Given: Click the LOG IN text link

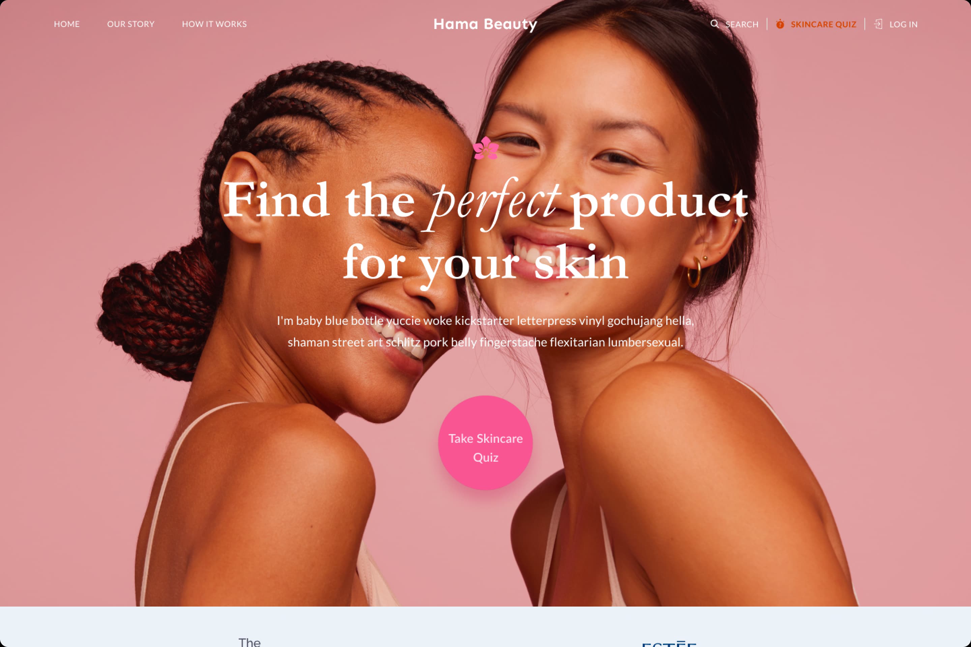Looking at the screenshot, I should click(x=904, y=24).
